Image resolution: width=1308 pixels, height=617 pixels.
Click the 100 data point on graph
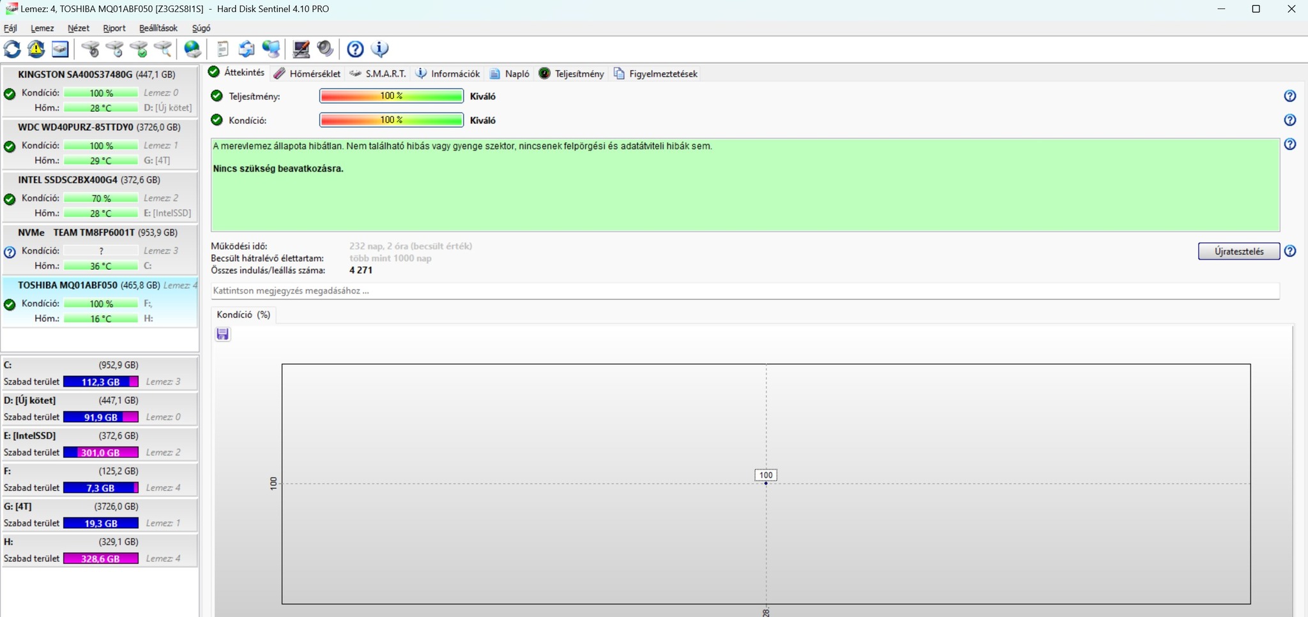[x=766, y=483]
